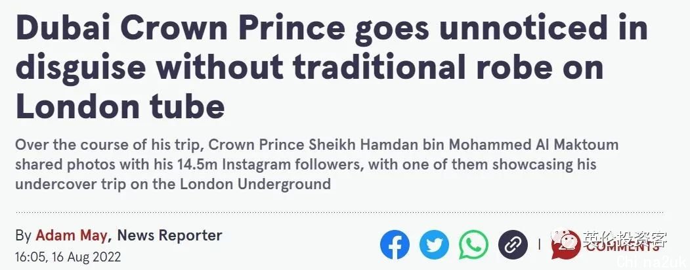Viewport: 690px width, 270px height.
Task: Click the vertical separator before the comments
Action: [x=540, y=244]
